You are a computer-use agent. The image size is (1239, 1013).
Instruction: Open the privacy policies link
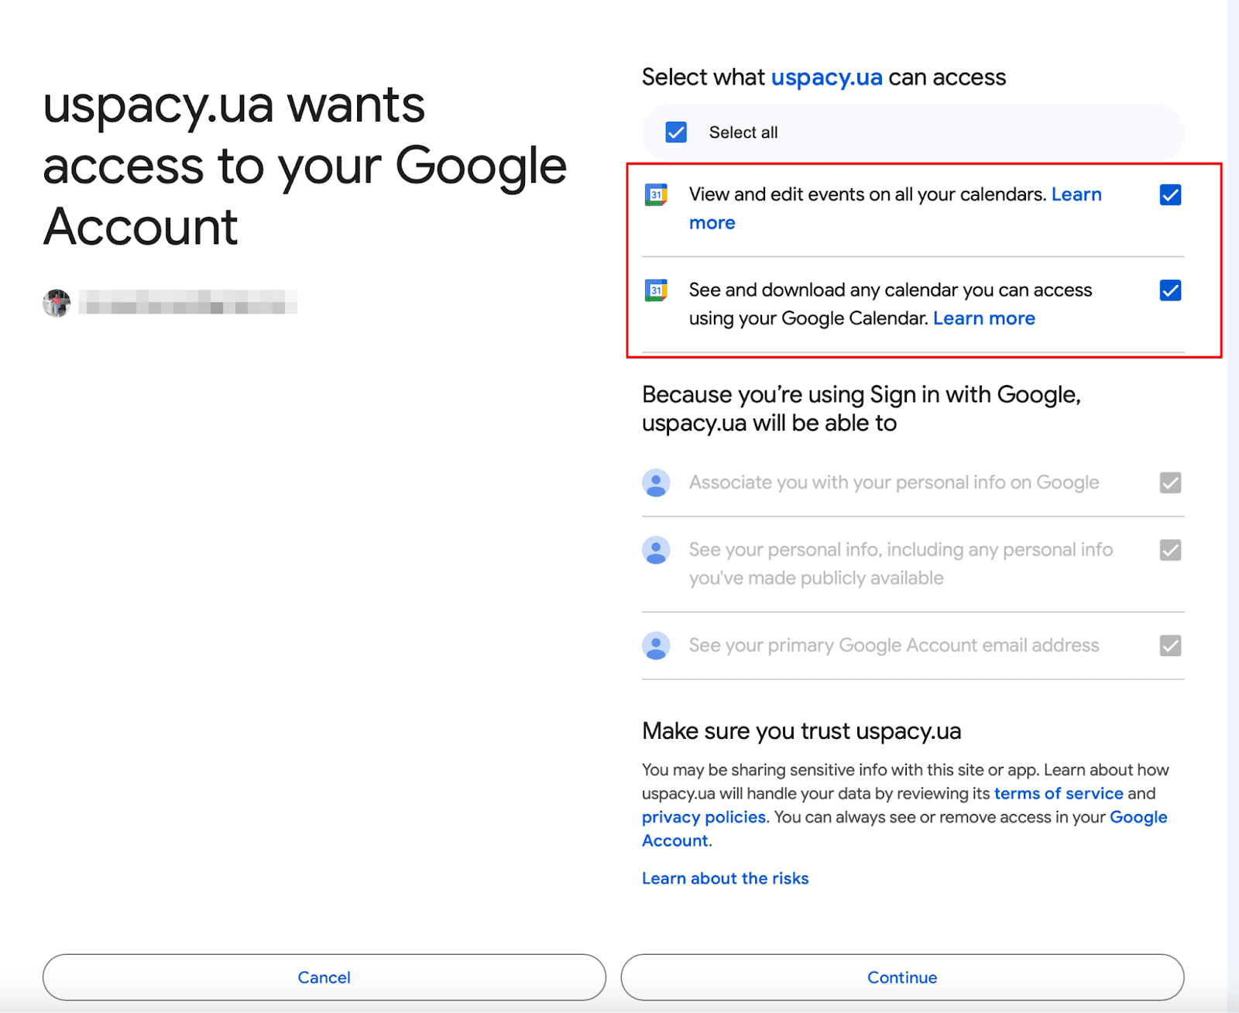click(703, 817)
